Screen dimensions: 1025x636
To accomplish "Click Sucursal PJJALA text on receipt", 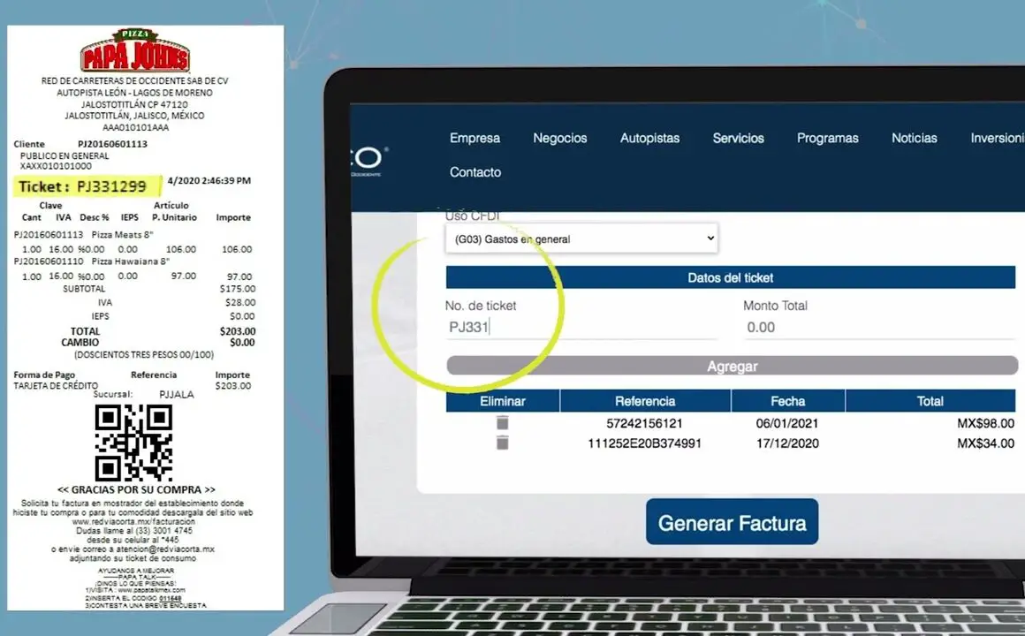I will point(143,395).
